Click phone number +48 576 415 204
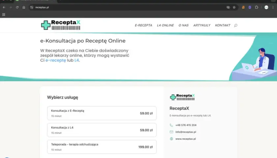The width and height of the screenshot is (277, 158). (x=186, y=125)
